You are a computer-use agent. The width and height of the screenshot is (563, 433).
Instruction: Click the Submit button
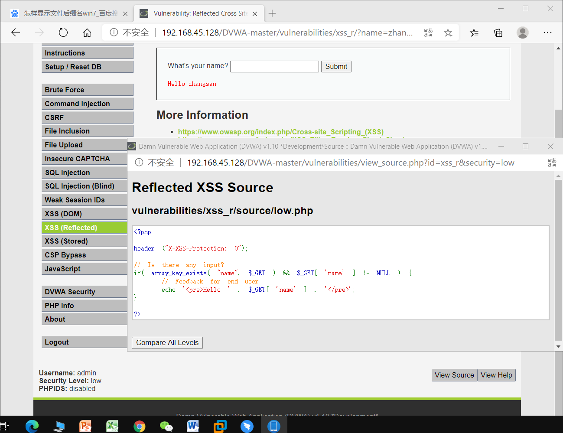[336, 66]
